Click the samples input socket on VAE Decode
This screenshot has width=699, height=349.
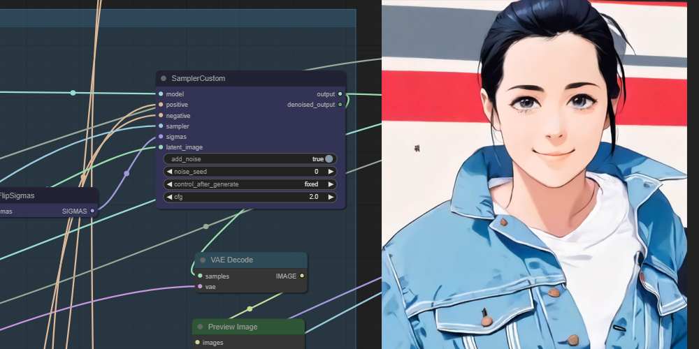[x=200, y=276]
